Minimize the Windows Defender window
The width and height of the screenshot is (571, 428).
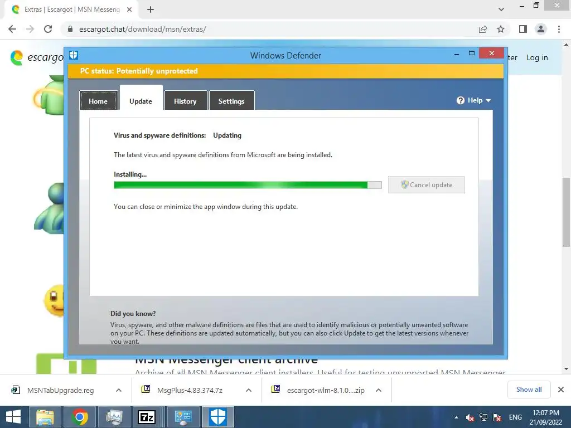457,54
